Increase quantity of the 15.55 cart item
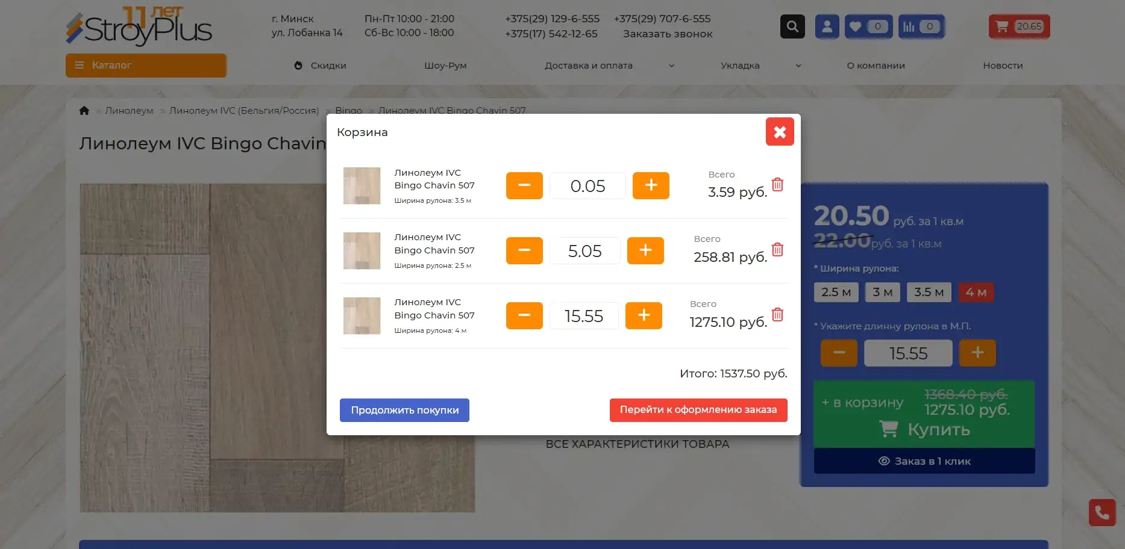The width and height of the screenshot is (1125, 549). coord(644,315)
